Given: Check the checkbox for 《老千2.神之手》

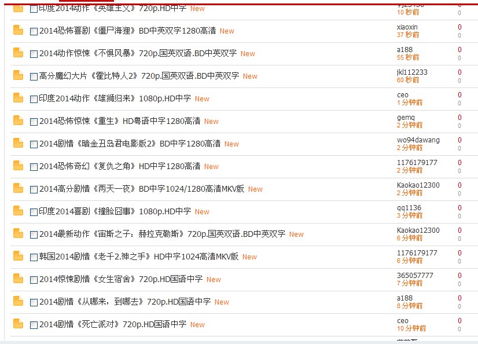Looking at the screenshot, I should pyautogui.click(x=34, y=257).
